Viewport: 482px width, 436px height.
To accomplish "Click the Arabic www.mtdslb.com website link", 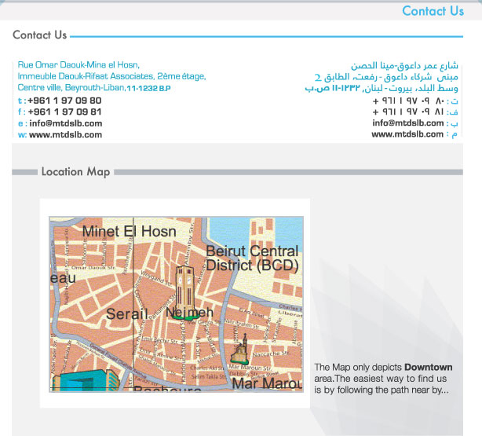I will (407, 134).
